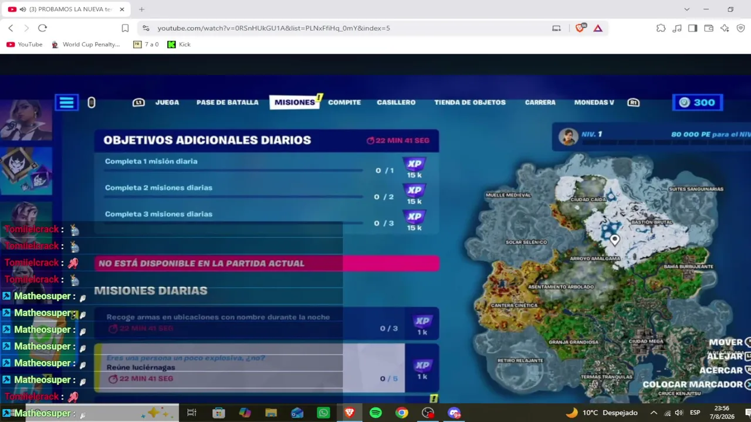Select the TIENDA DE OBJETOS tab
The image size is (751, 422).
(x=470, y=103)
